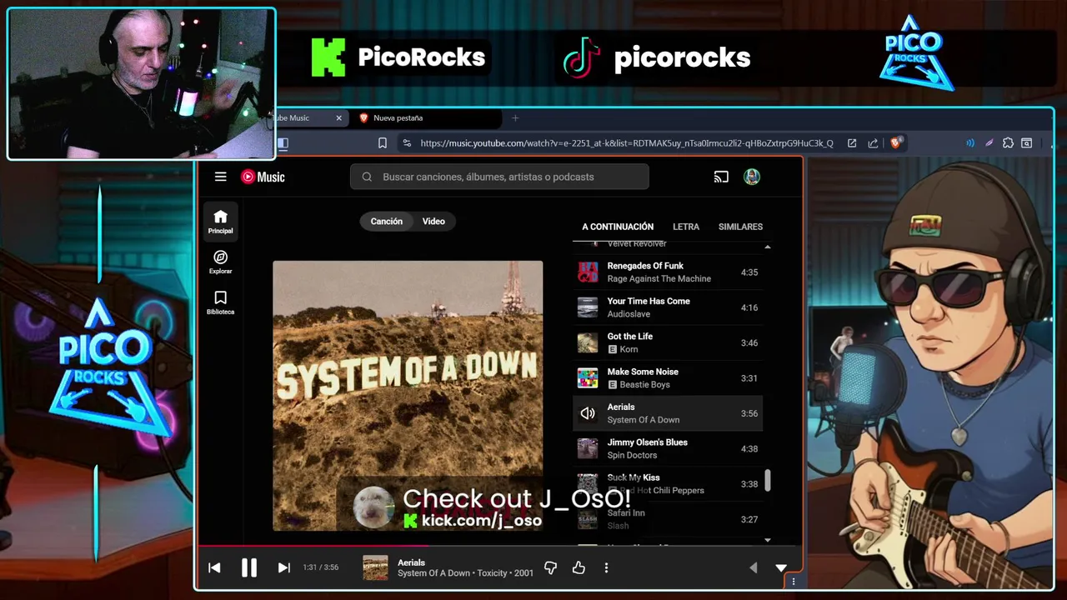Pause the currently playing song
1067x600 pixels.
(x=248, y=567)
